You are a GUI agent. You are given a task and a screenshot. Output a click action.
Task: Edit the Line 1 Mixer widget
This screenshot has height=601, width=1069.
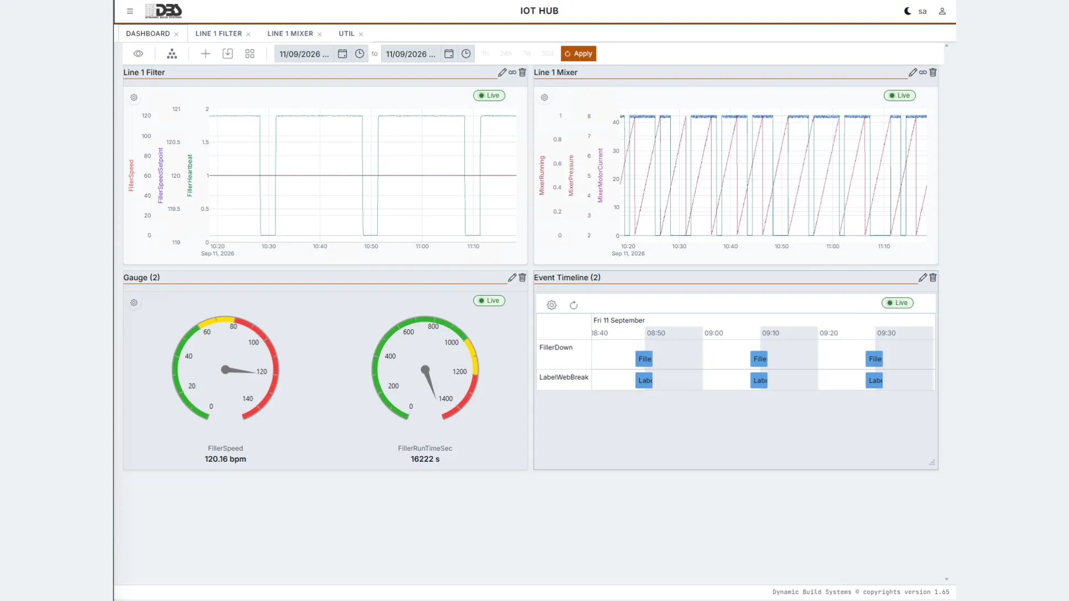tap(913, 72)
